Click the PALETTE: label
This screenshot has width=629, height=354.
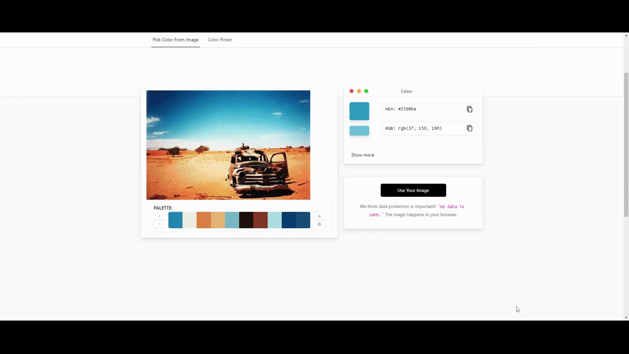pos(163,208)
